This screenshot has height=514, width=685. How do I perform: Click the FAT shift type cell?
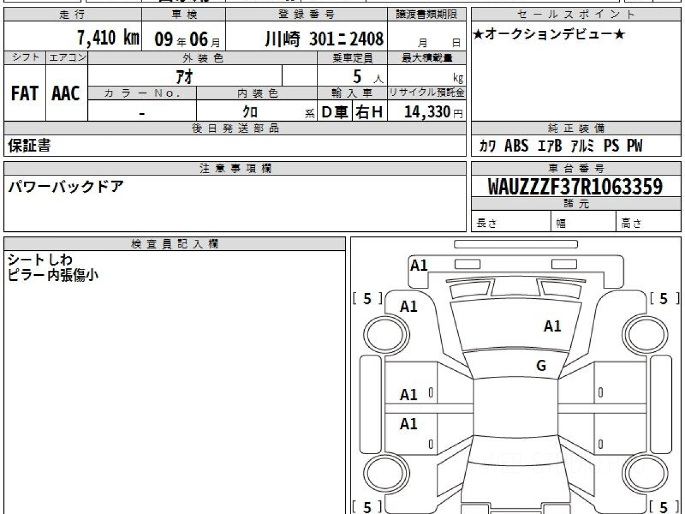coord(25,94)
